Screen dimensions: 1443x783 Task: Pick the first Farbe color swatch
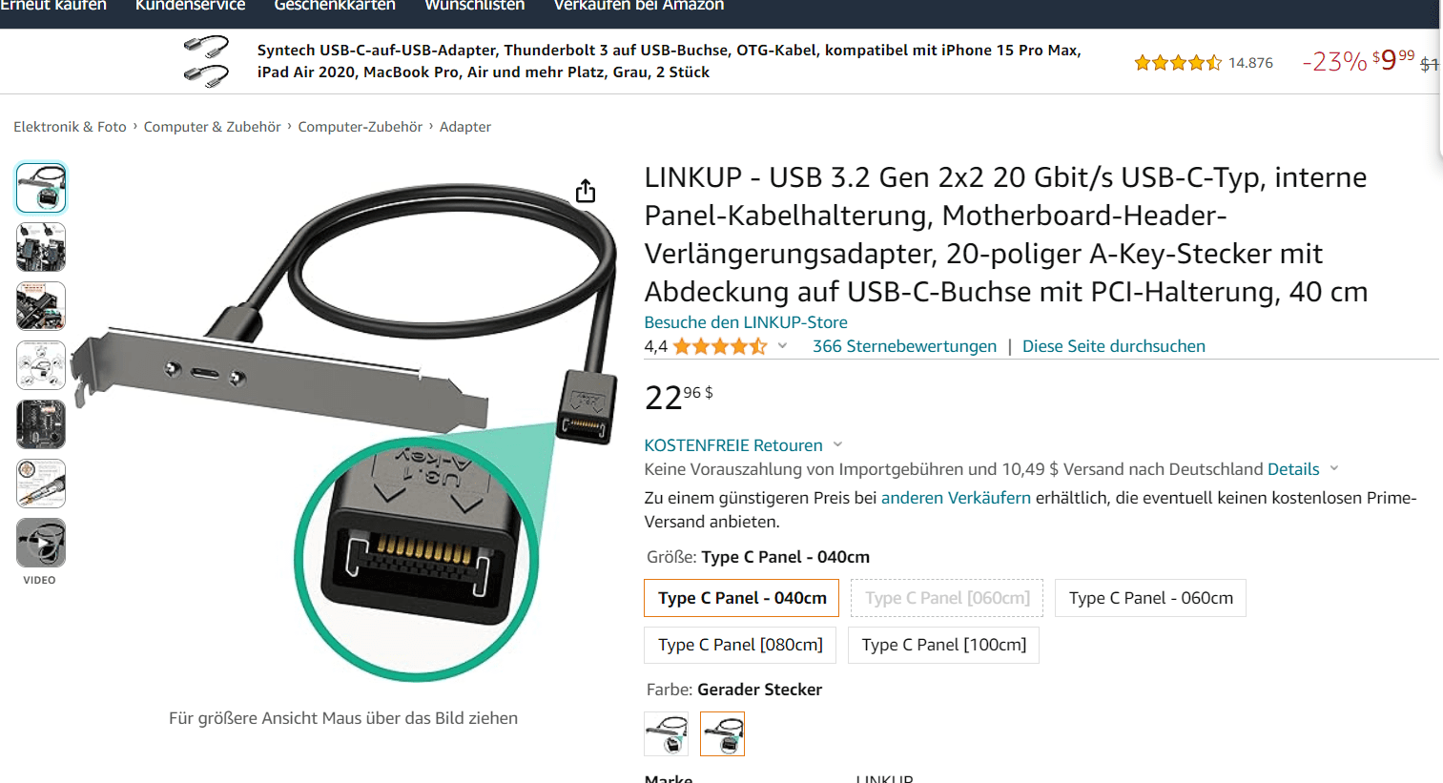(667, 734)
